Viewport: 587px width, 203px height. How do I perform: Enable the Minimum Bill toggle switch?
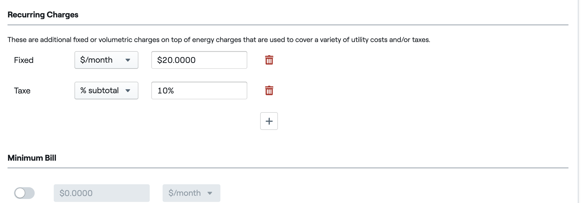(24, 193)
